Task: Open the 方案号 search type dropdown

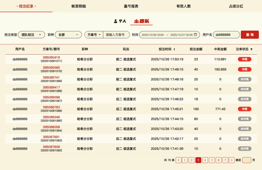Action: click(x=94, y=35)
